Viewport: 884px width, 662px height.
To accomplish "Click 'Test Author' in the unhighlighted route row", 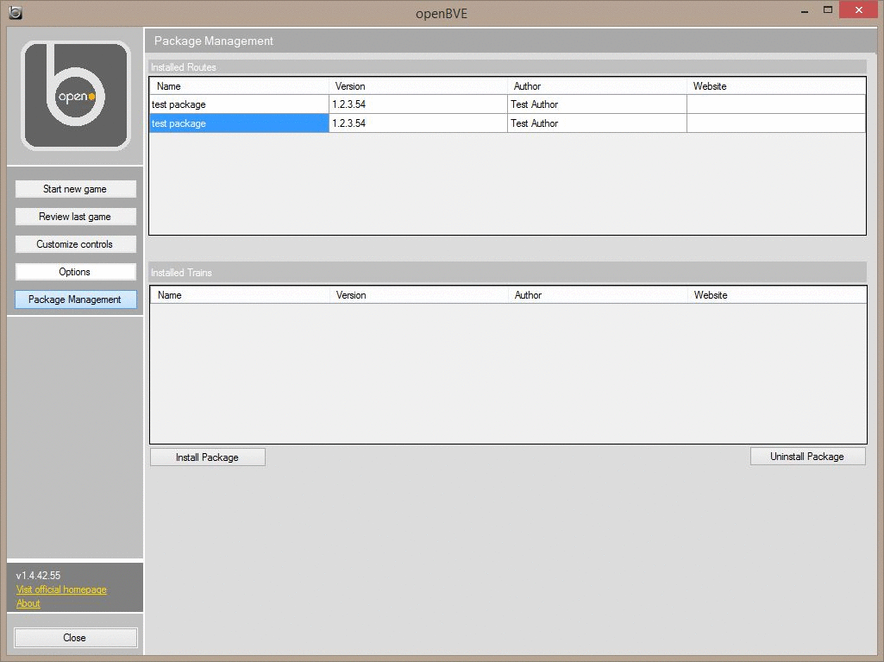I will point(597,104).
